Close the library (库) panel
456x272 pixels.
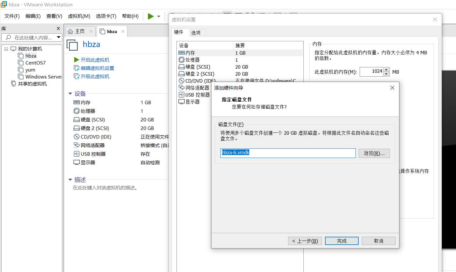[x=58, y=28]
